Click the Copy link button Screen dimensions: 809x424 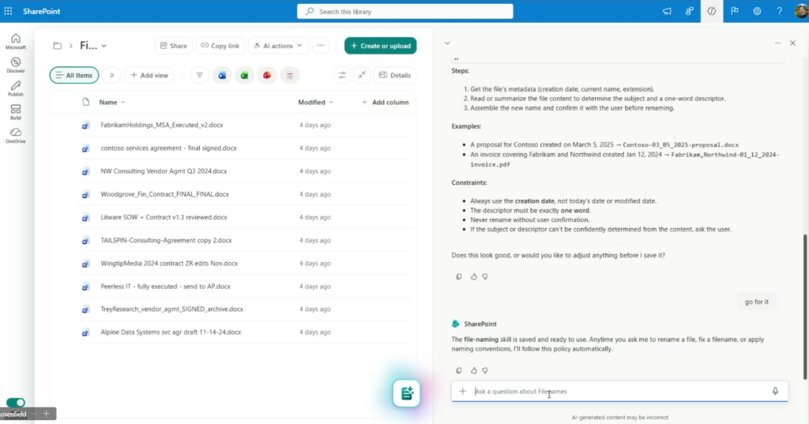coord(220,46)
